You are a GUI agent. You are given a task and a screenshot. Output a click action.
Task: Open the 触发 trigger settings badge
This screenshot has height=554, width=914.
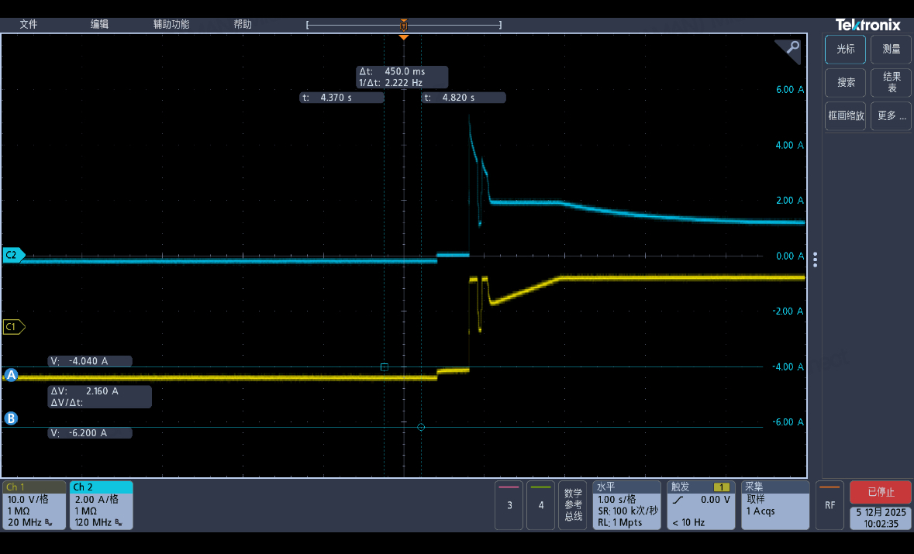click(701, 505)
